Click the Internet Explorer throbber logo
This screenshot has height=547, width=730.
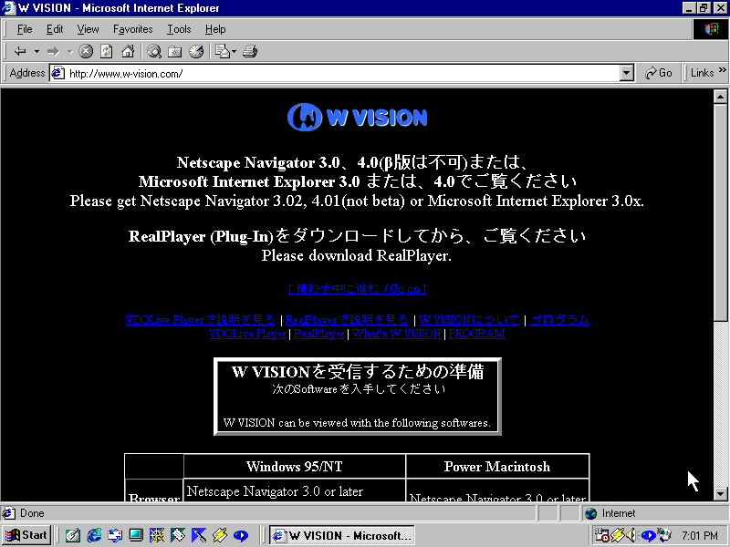711,29
